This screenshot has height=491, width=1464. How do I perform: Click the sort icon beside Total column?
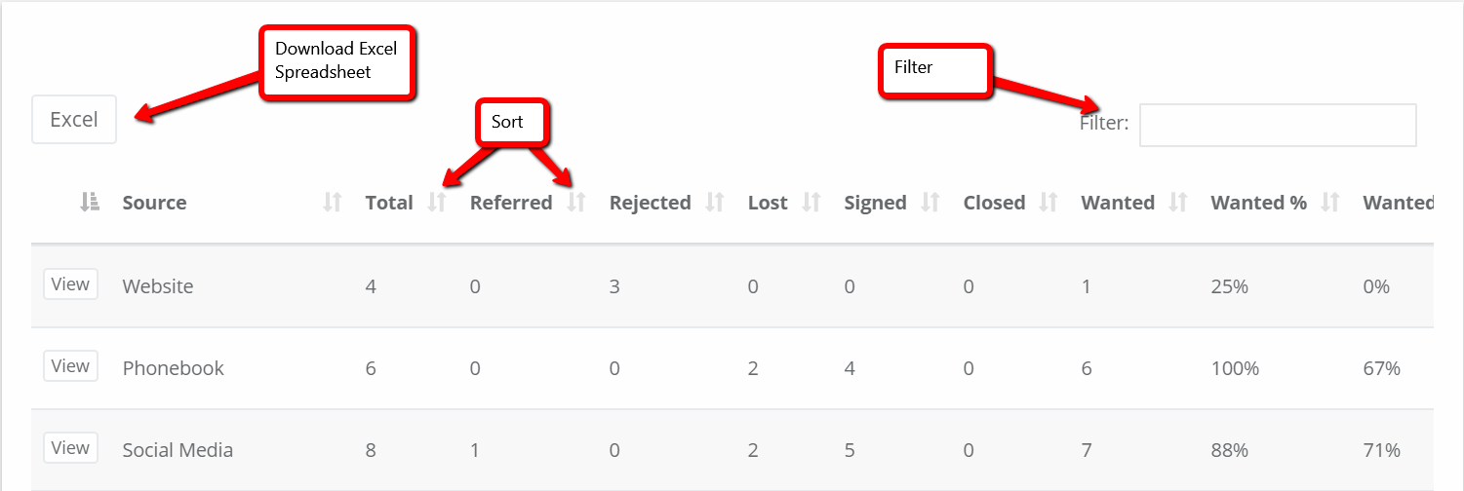coord(436,203)
